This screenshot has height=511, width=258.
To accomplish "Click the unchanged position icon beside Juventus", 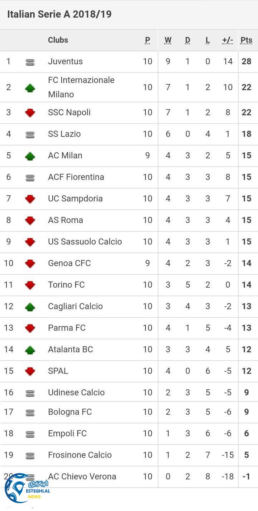I will (30, 62).
